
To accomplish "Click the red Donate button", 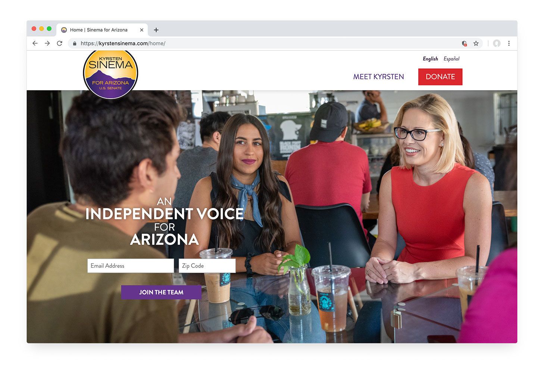I will tap(440, 77).
